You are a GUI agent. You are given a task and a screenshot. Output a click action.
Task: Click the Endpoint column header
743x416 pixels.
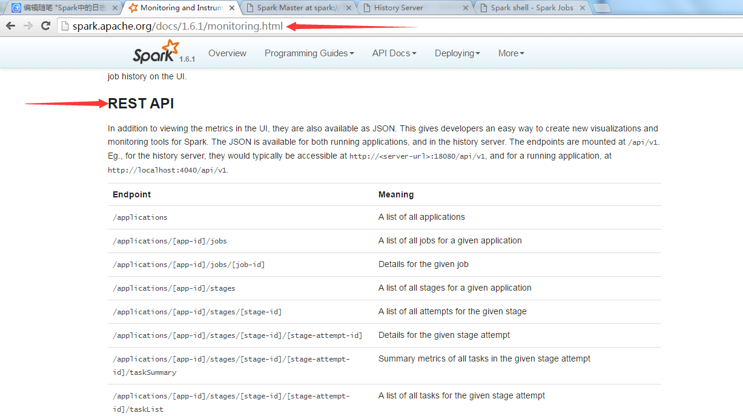tap(132, 194)
